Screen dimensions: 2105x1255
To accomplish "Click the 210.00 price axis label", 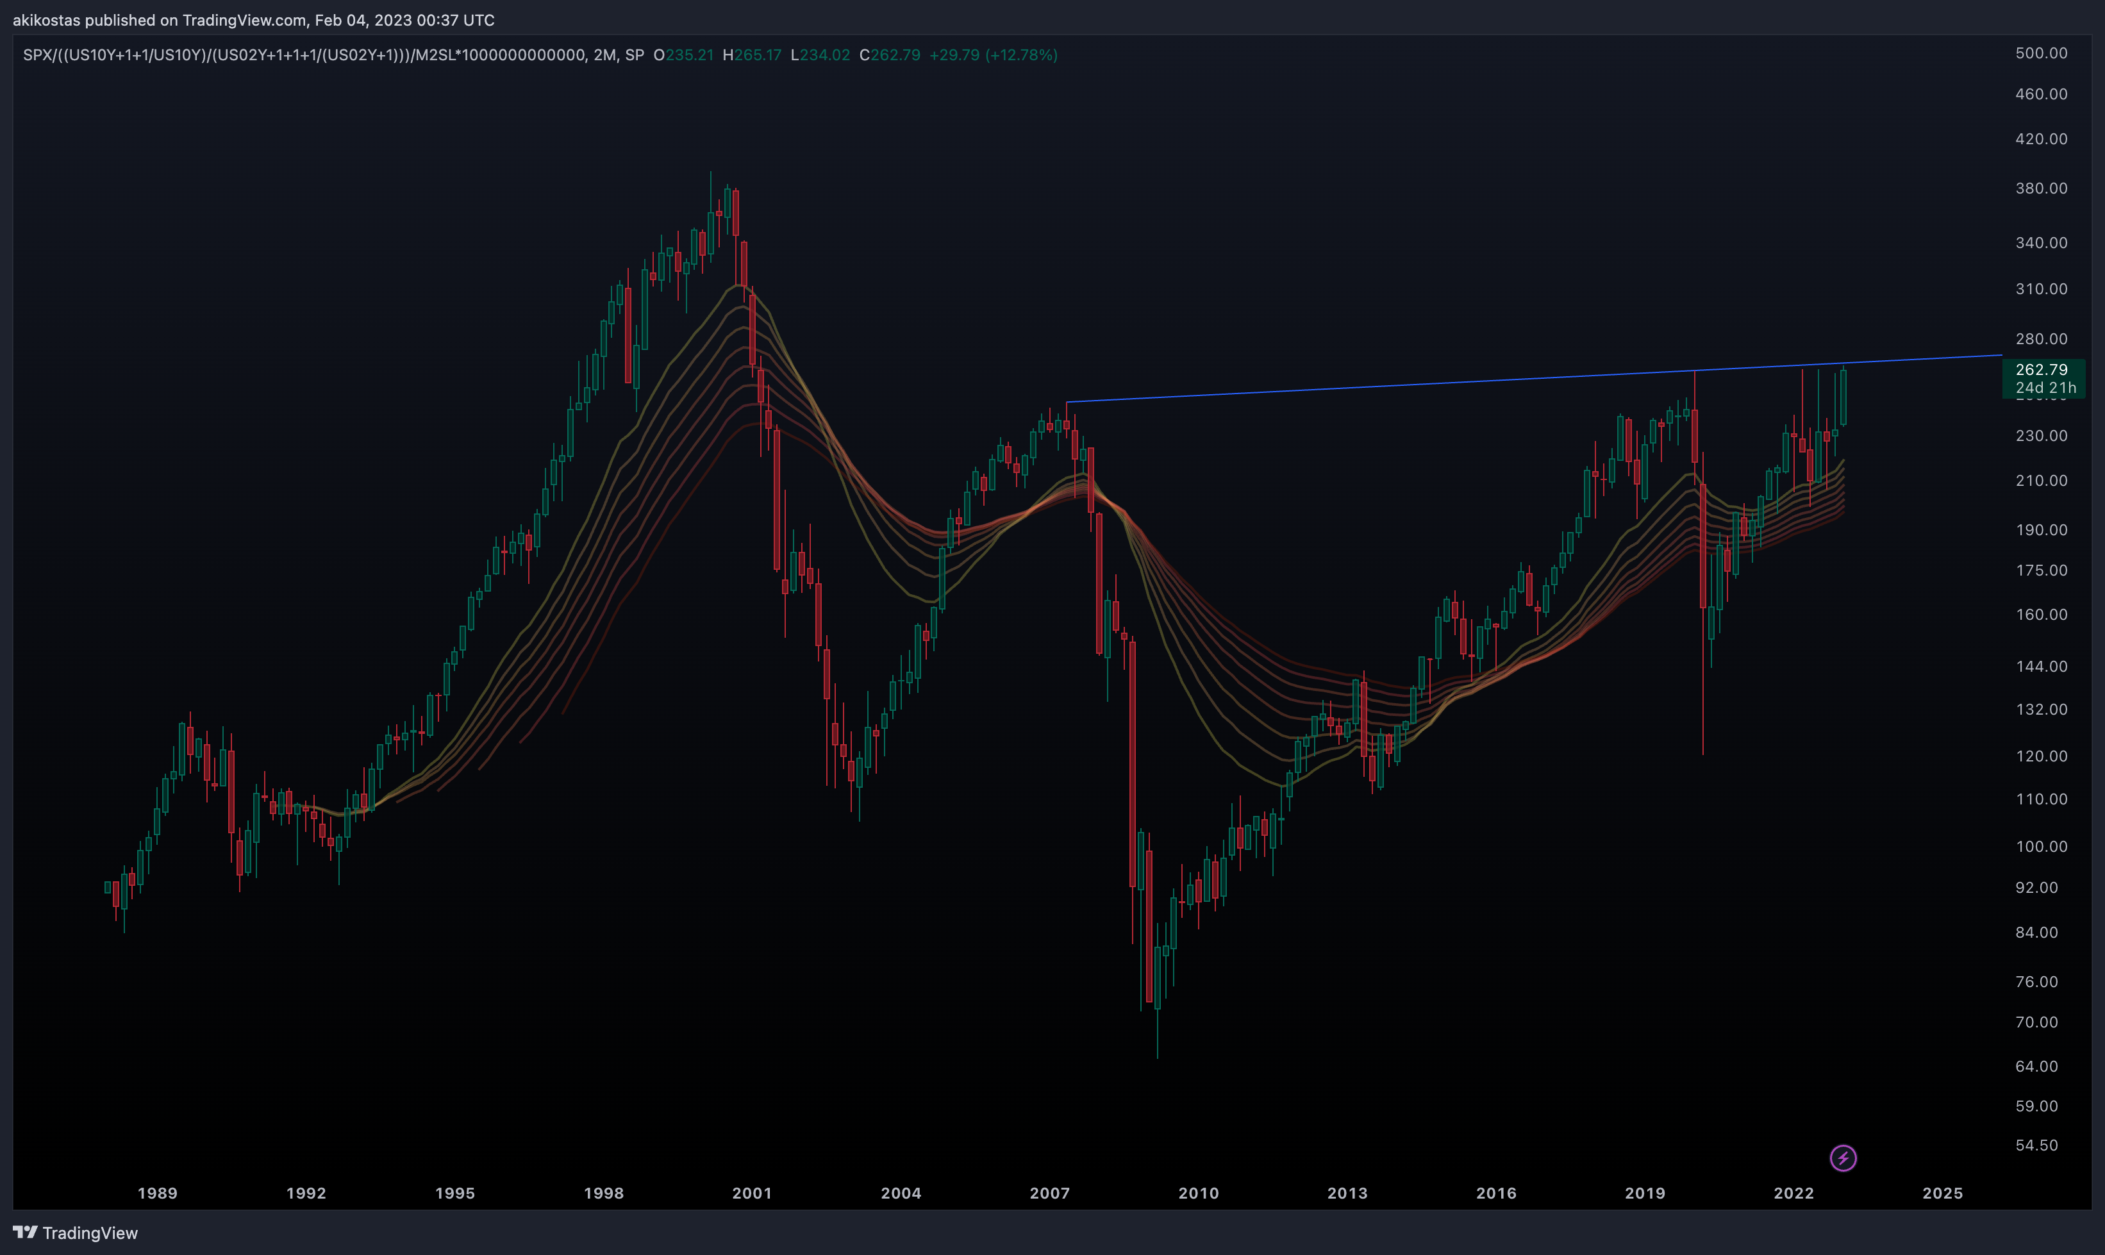I will [2042, 480].
